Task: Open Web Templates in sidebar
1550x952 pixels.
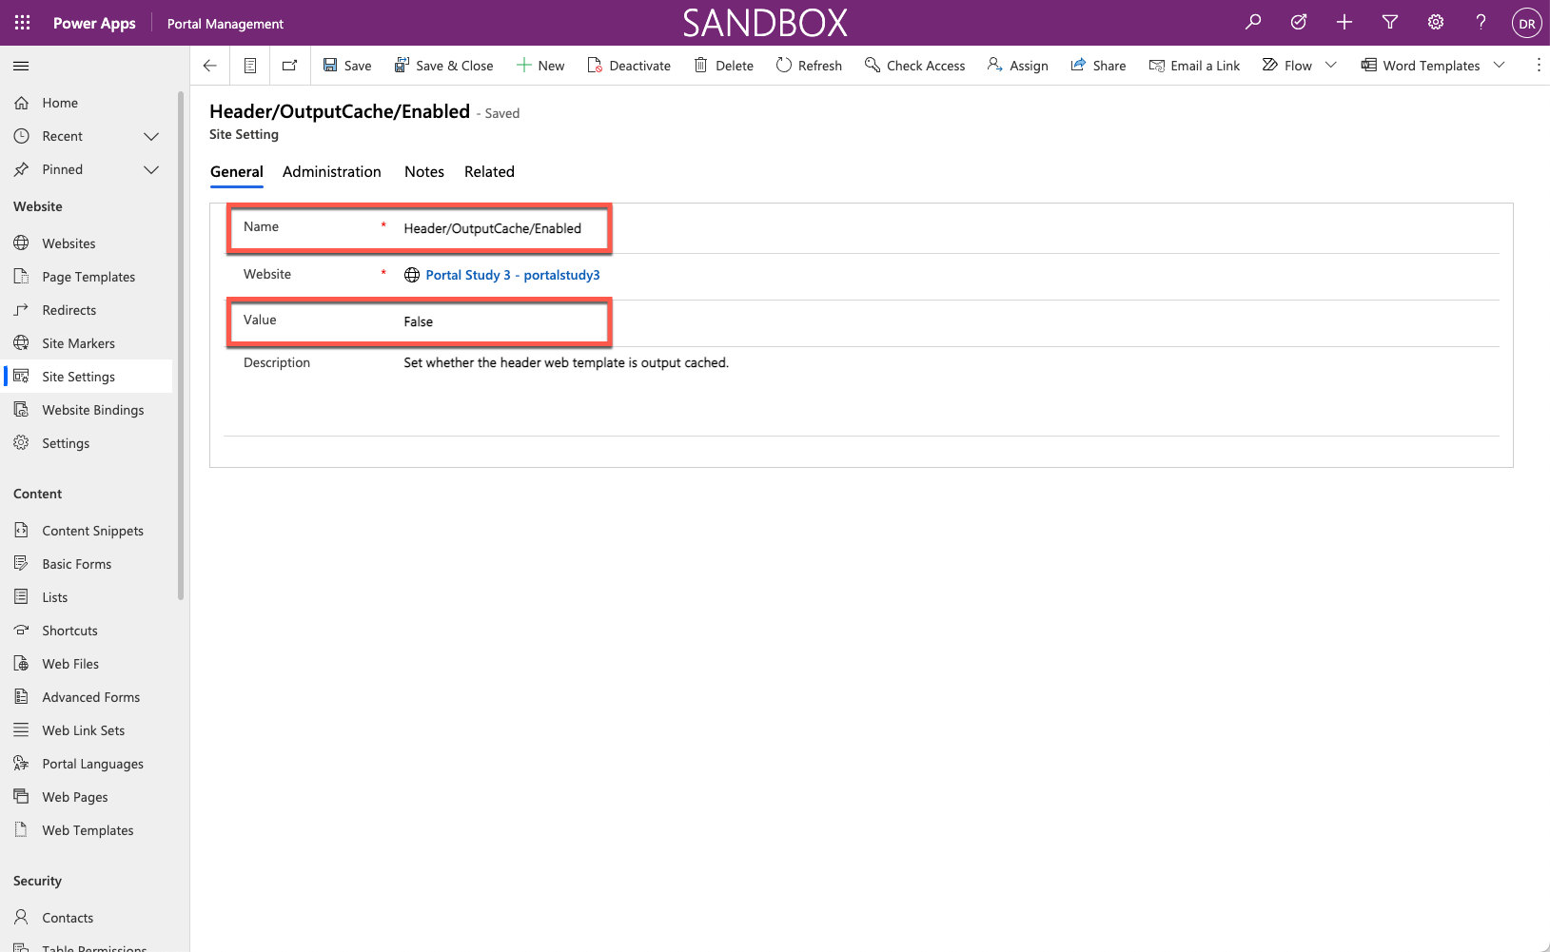Action: pyautogui.click(x=88, y=830)
